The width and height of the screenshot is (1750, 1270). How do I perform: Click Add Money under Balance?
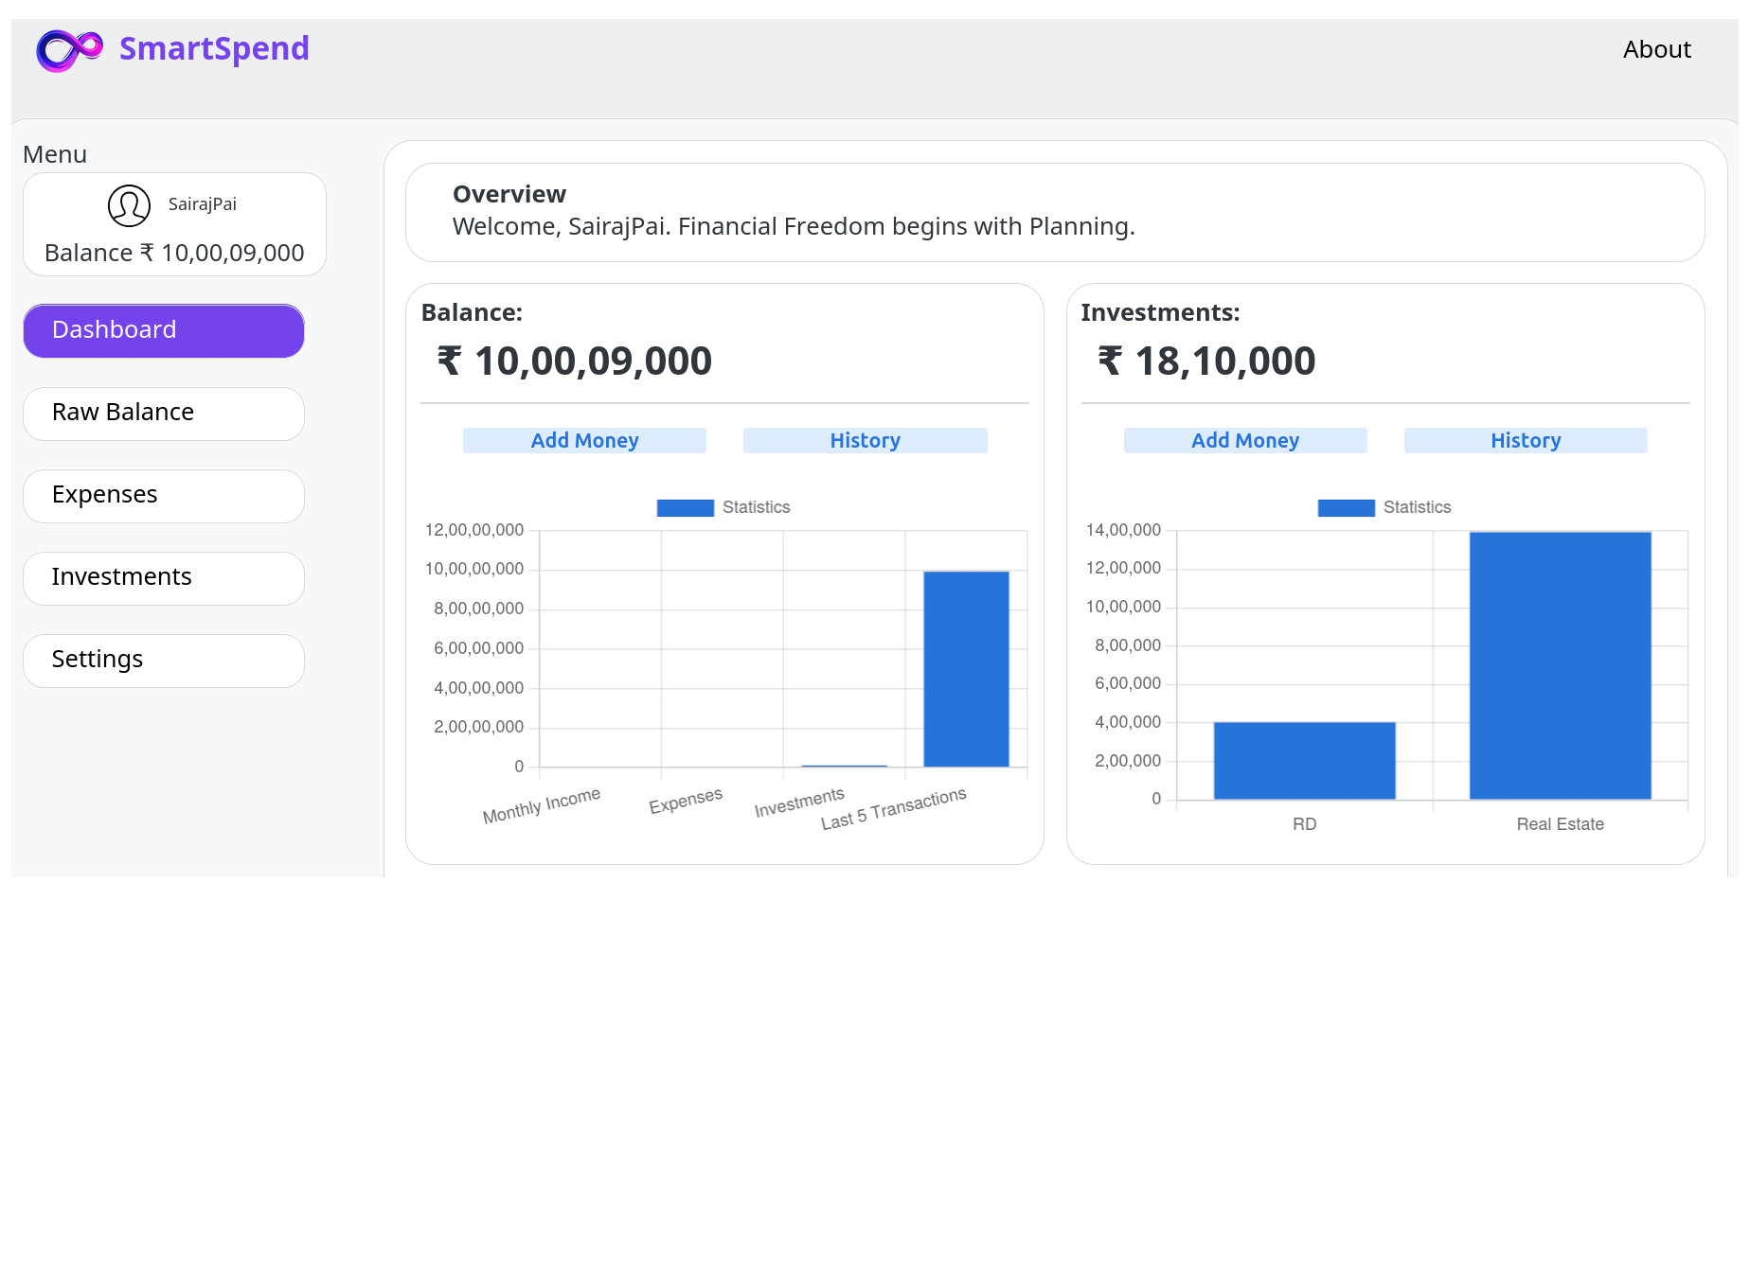click(x=584, y=441)
